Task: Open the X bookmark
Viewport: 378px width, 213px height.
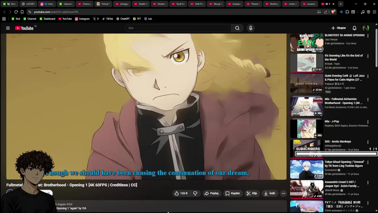Action: coord(96,19)
